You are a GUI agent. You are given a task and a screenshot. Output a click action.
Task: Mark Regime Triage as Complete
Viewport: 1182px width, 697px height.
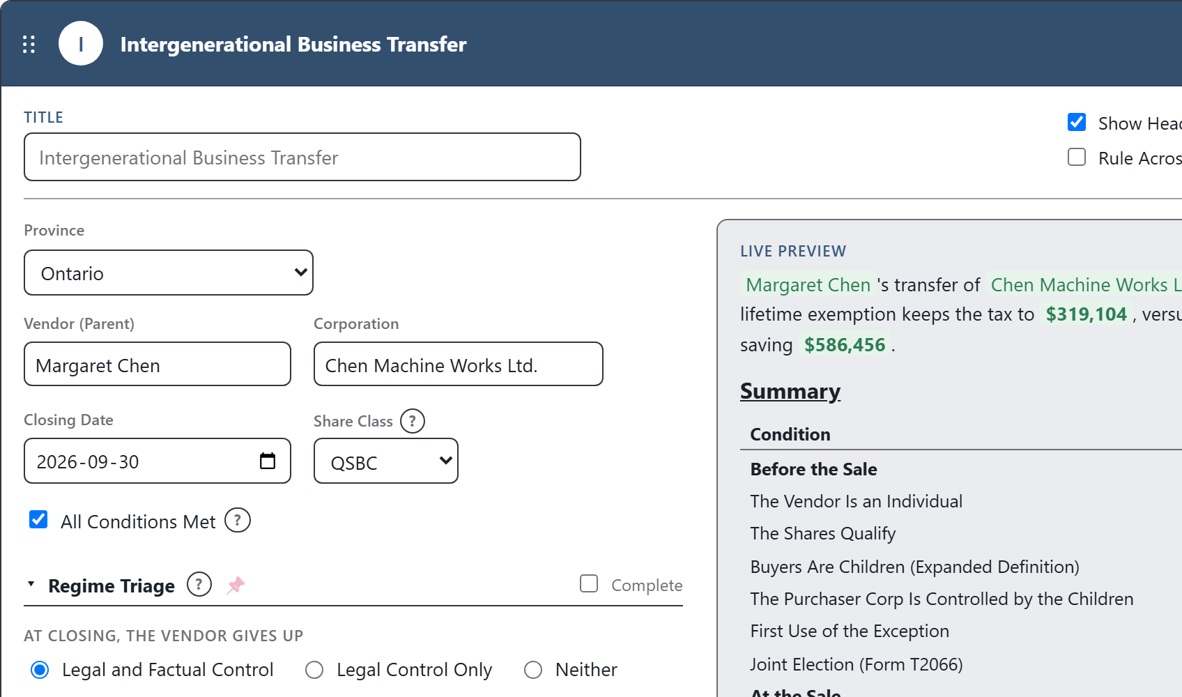589,583
